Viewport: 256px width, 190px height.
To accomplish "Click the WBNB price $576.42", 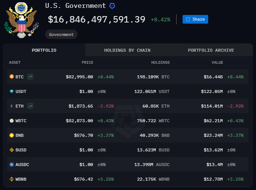I will coord(84,179).
